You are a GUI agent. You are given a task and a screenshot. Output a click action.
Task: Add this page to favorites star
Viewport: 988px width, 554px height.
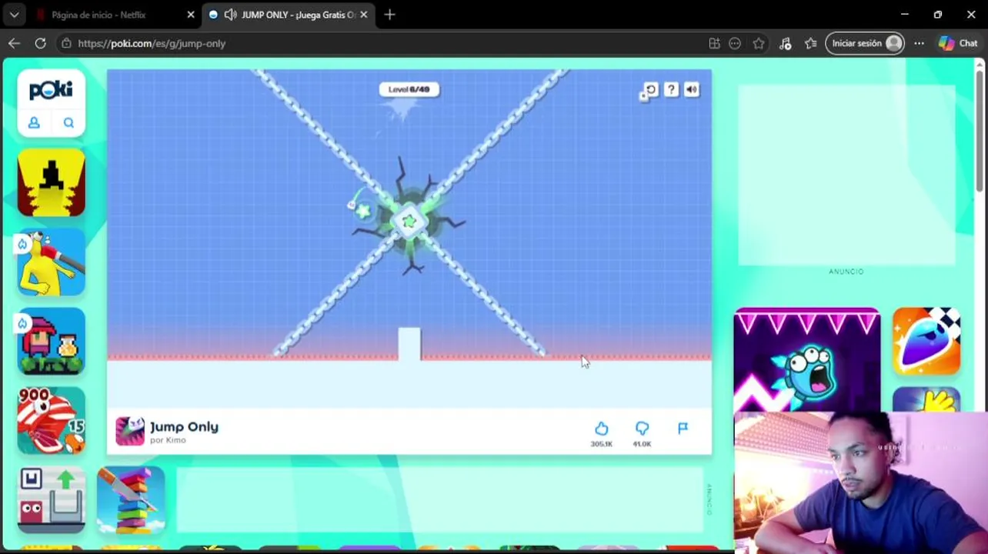tap(759, 43)
